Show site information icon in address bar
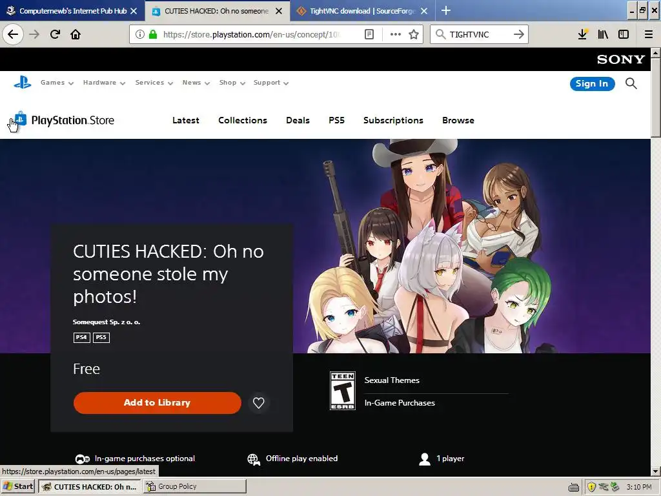Screen dimensions: 661x496 point(139,34)
